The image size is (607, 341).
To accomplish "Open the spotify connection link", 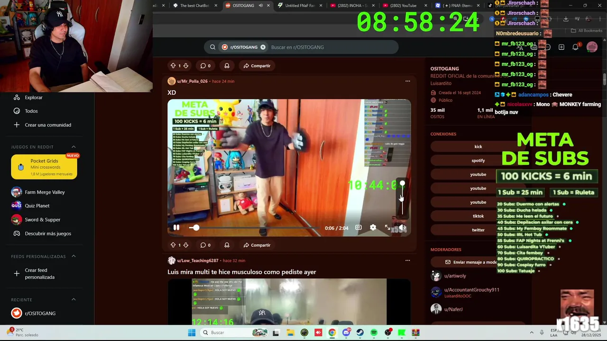I will pyautogui.click(x=478, y=161).
